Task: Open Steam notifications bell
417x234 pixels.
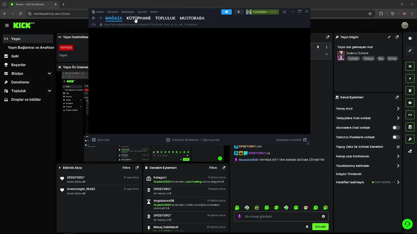Action: (x=238, y=12)
